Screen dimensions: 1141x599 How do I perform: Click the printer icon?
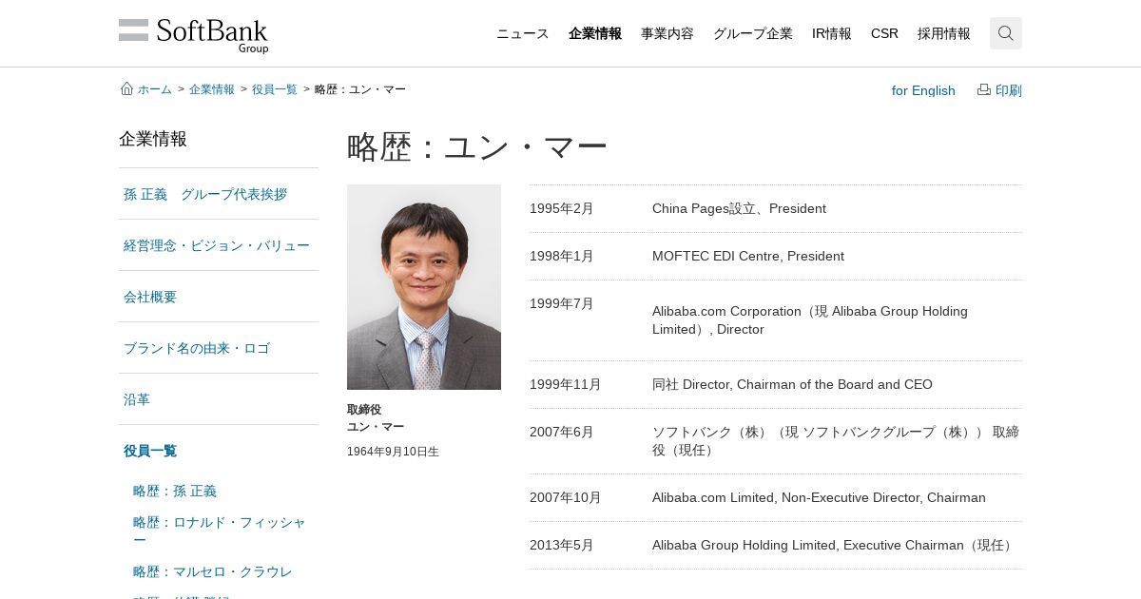tap(984, 89)
